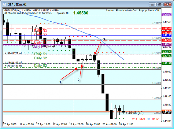
Task: Click the 1.46500 grid level label
Action: pyautogui.click(x=156, y=83)
